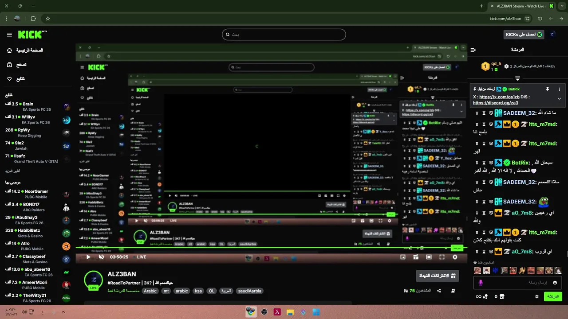The height and width of the screenshot is (319, 568).
Task: Open the new tab plus button
Action: (x=481, y=6)
